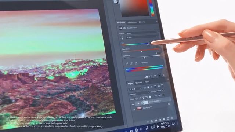This screenshot has height=132, width=235.
Task: Select the Subtract from Sample eyedropper
Action: pyautogui.click(x=136, y=63)
